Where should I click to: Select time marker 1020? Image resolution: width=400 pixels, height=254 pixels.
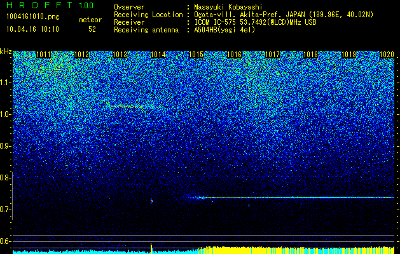(x=387, y=55)
